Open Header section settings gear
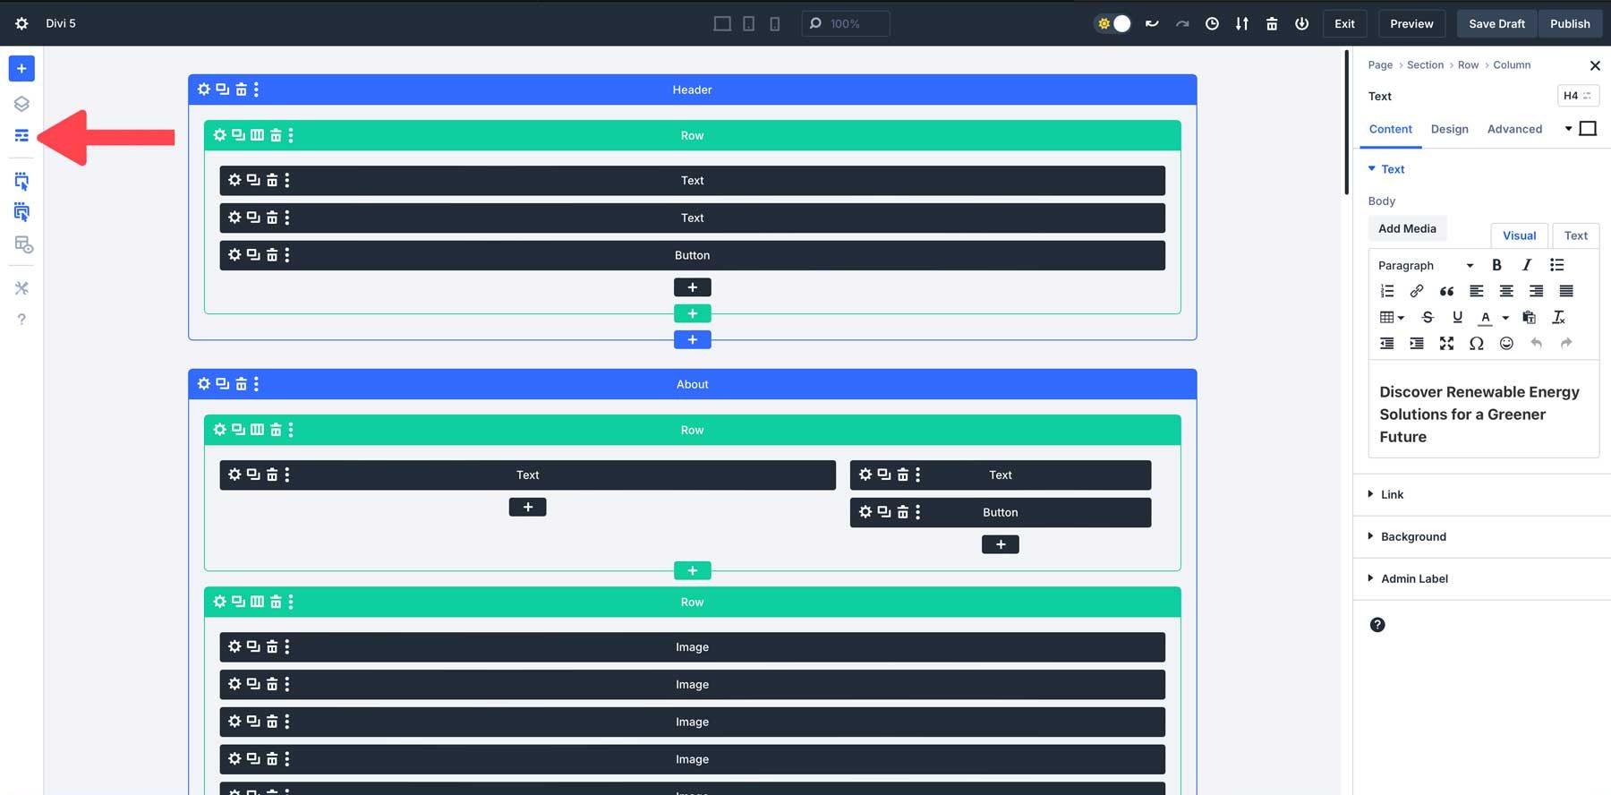Screen dimensions: 1611x795 204,90
